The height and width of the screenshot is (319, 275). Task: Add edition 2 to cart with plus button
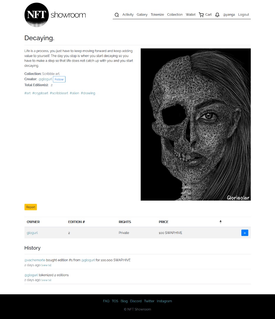coord(245,233)
